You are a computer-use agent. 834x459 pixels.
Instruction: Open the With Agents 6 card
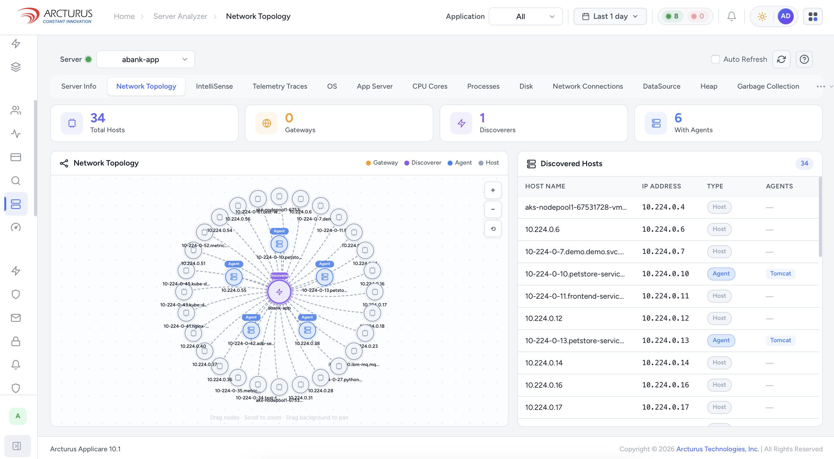click(728, 123)
